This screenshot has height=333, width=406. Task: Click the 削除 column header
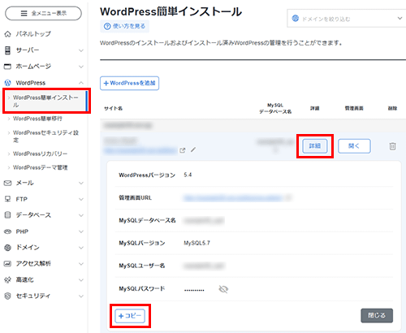coord(392,108)
